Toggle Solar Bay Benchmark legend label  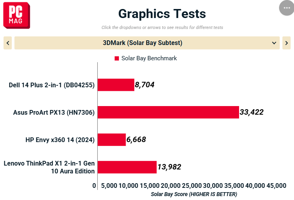(x=149, y=58)
